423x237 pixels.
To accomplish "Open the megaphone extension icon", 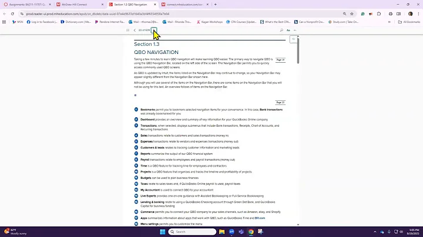I will tap(371, 13).
